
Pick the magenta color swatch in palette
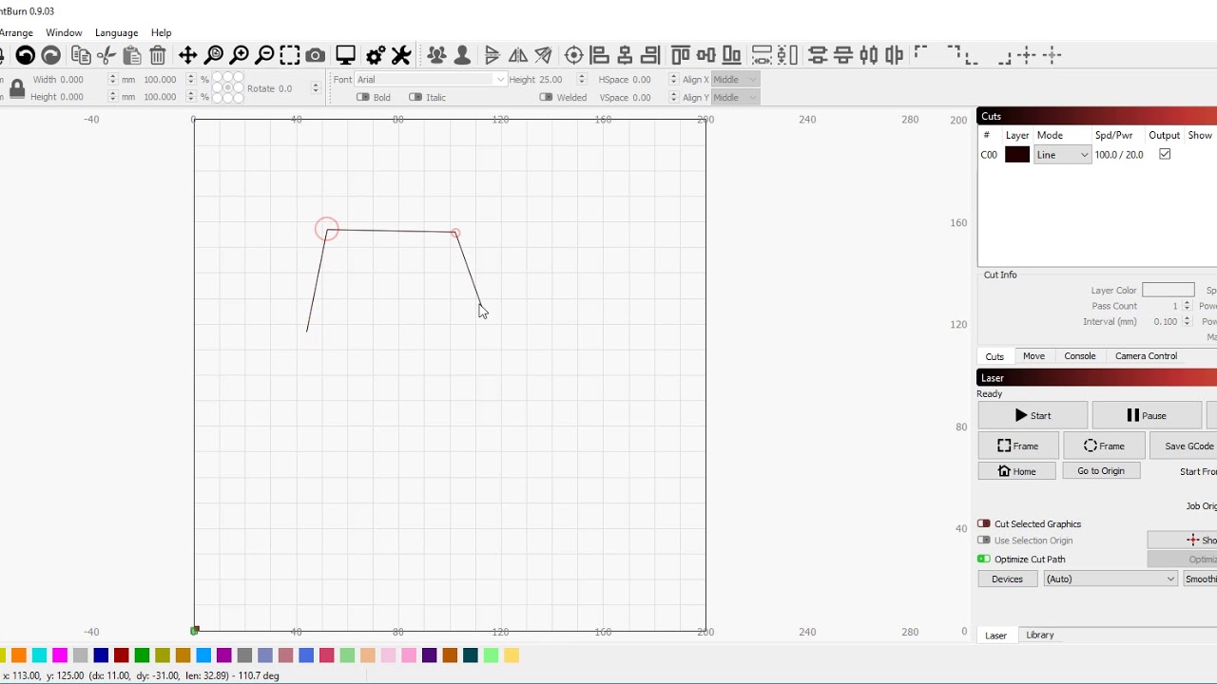click(x=60, y=655)
